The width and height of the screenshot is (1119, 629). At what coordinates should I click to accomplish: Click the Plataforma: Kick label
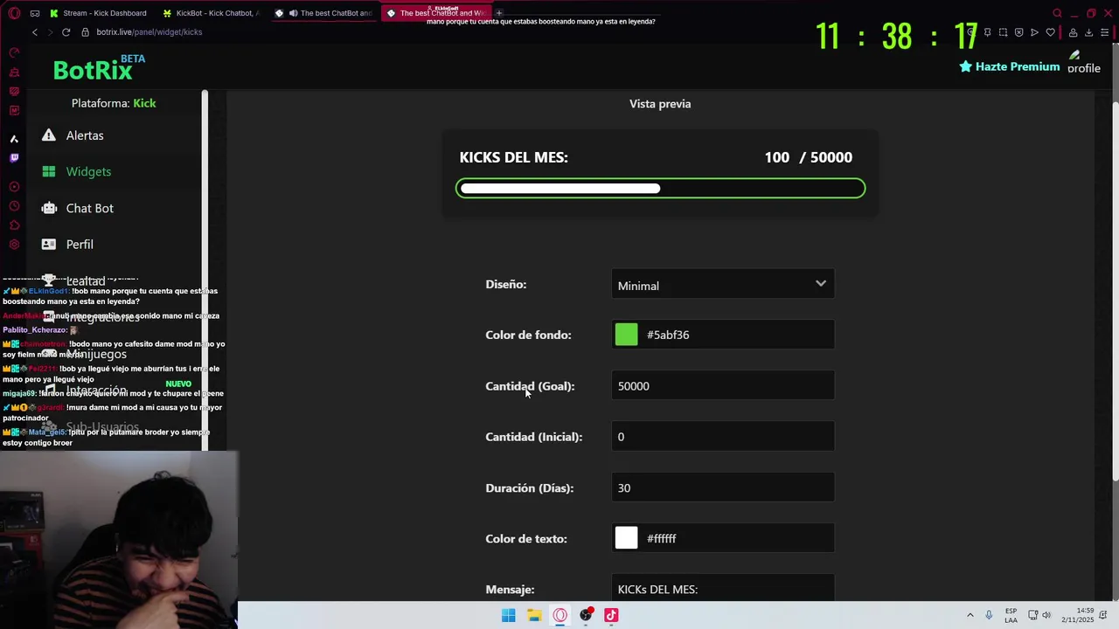point(114,103)
